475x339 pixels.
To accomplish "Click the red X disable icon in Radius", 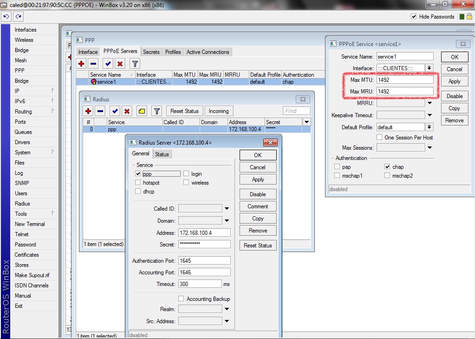I will point(127,111).
